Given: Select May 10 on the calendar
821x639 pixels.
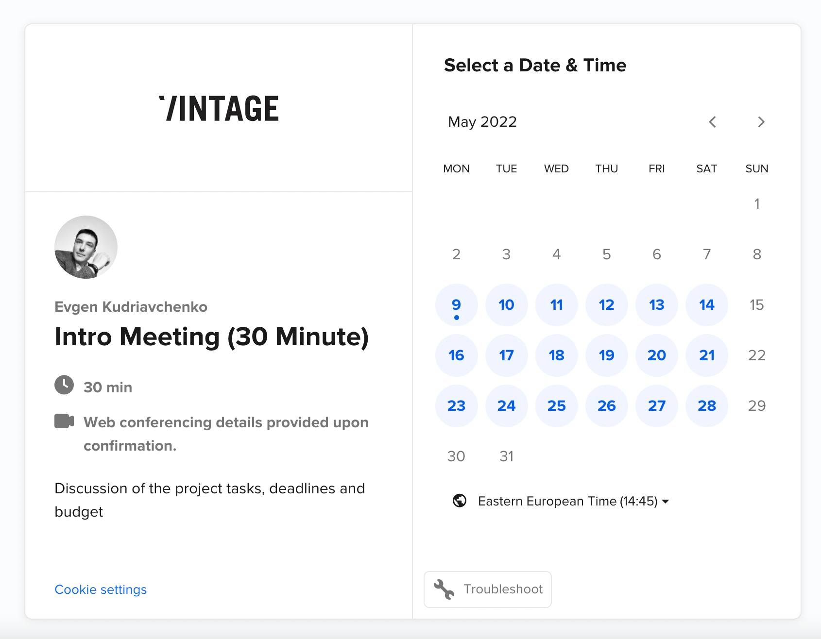Looking at the screenshot, I should (x=506, y=305).
